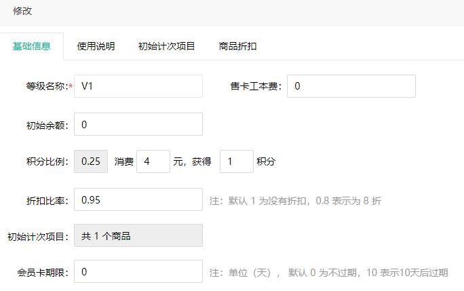
Task: Click the 初始余额 input field
Action: (138, 124)
